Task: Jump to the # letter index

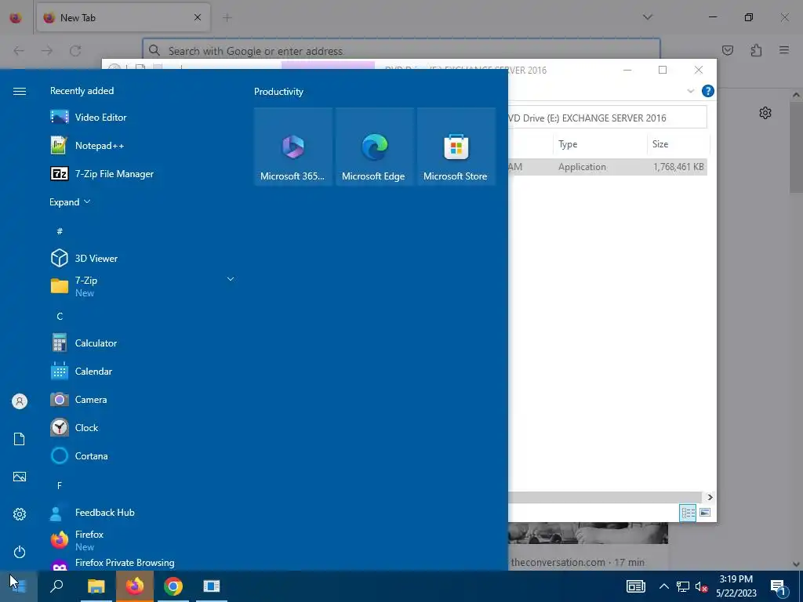Action: point(60,231)
